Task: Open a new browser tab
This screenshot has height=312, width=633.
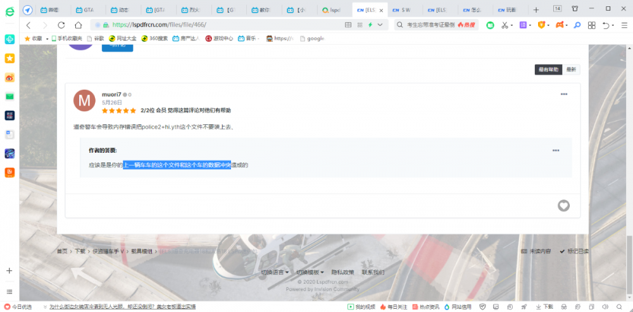Action: pyautogui.click(x=536, y=9)
